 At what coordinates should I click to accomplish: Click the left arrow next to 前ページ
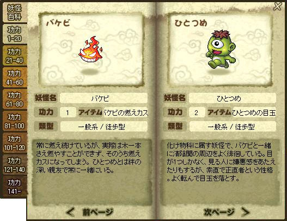click(70, 212)
